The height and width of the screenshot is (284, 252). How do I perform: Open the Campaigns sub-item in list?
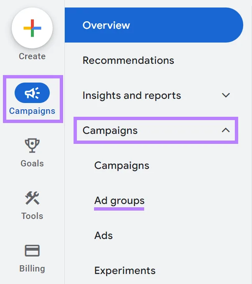click(122, 166)
